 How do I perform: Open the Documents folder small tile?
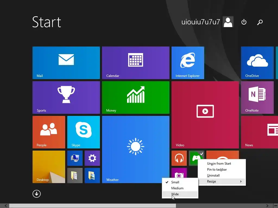(x=75, y=175)
